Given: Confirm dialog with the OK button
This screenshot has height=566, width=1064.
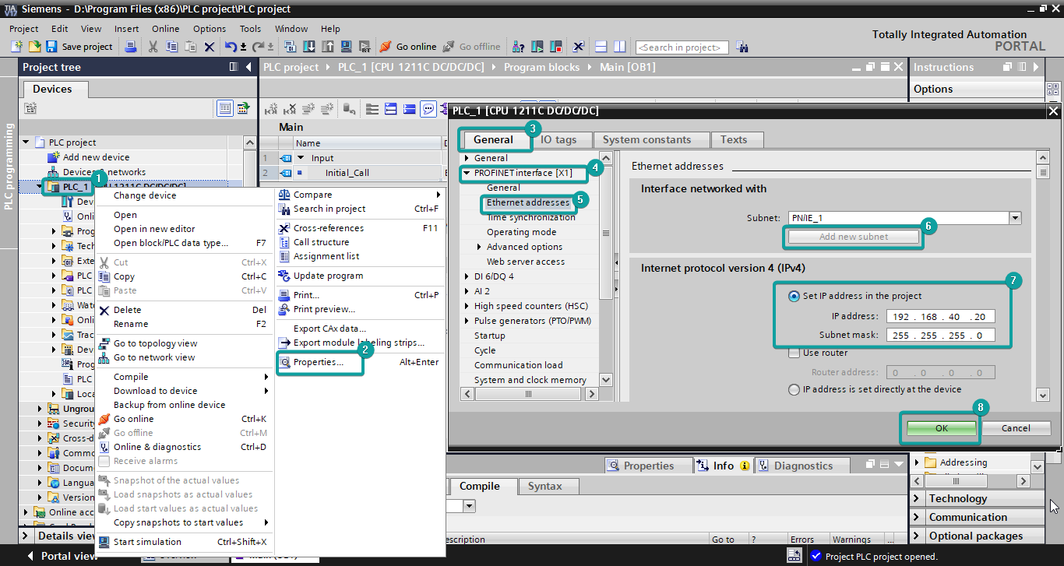Looking at the screenshot, I should pos(941,428).
